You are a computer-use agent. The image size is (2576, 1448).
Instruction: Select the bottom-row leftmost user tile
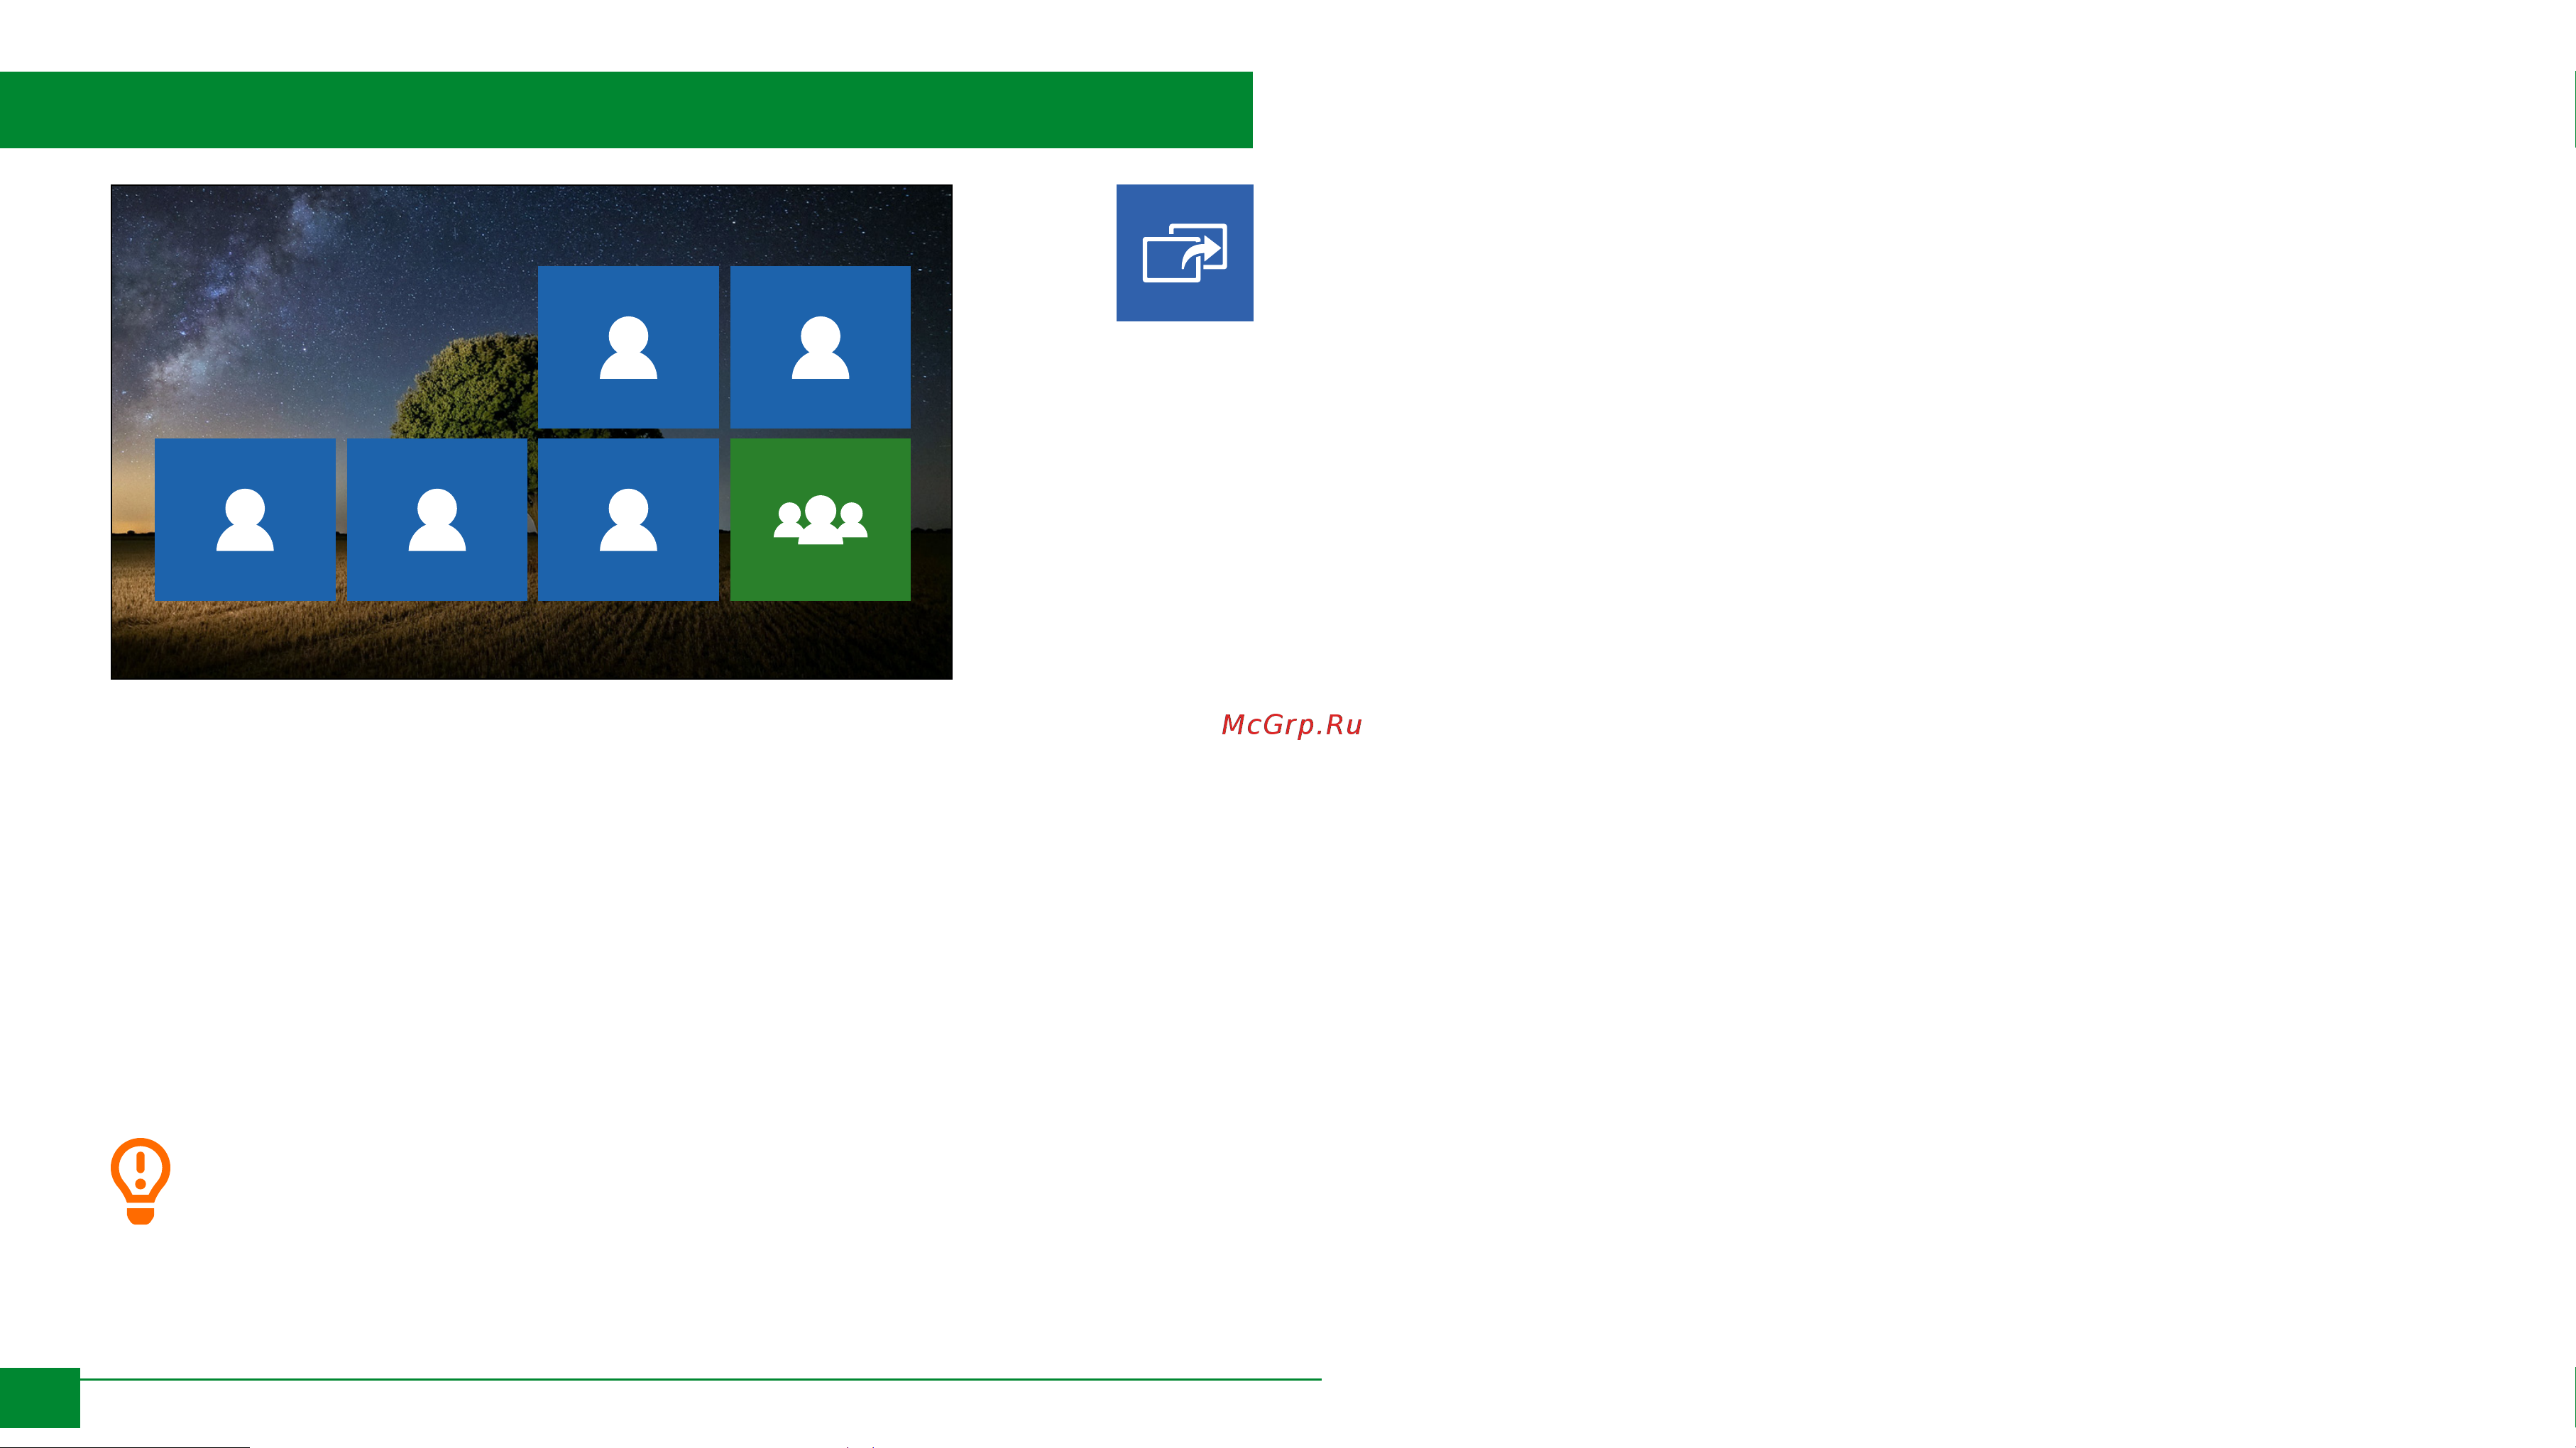(245, 519)
